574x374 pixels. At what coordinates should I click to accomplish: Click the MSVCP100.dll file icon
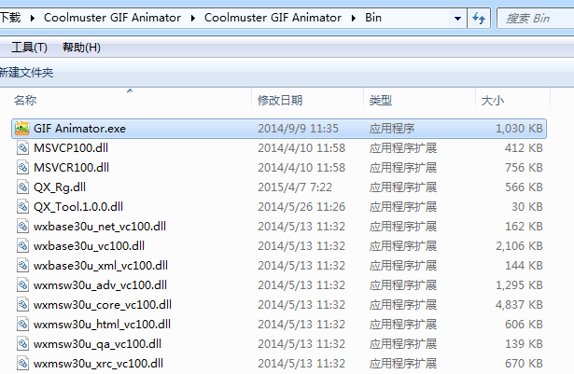(22, 148)
